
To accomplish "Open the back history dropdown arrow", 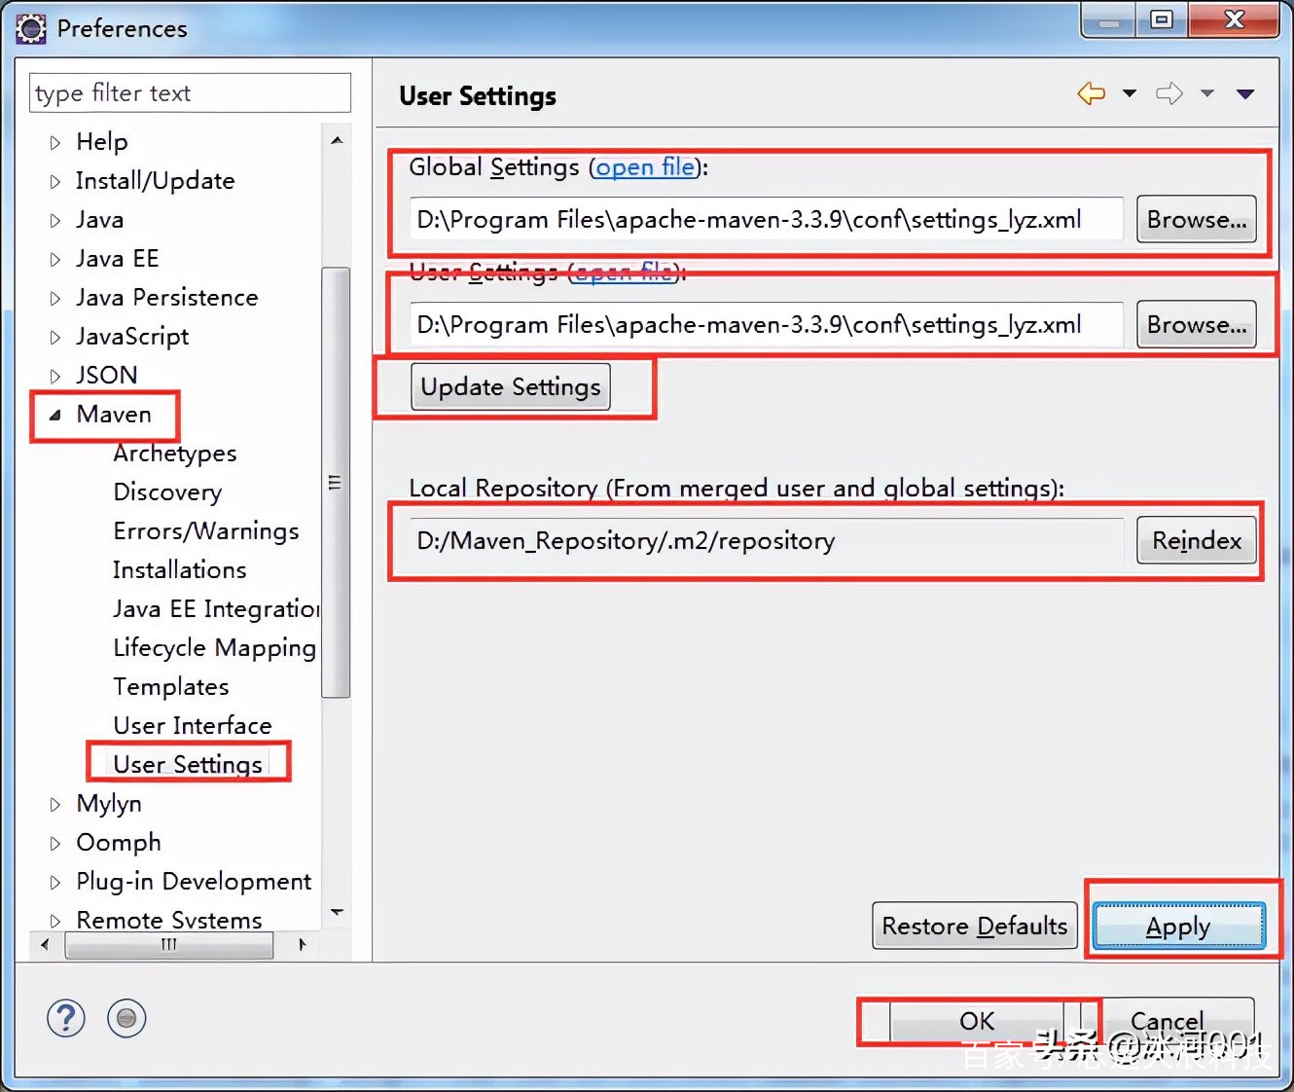I will tap(1130, 93).
